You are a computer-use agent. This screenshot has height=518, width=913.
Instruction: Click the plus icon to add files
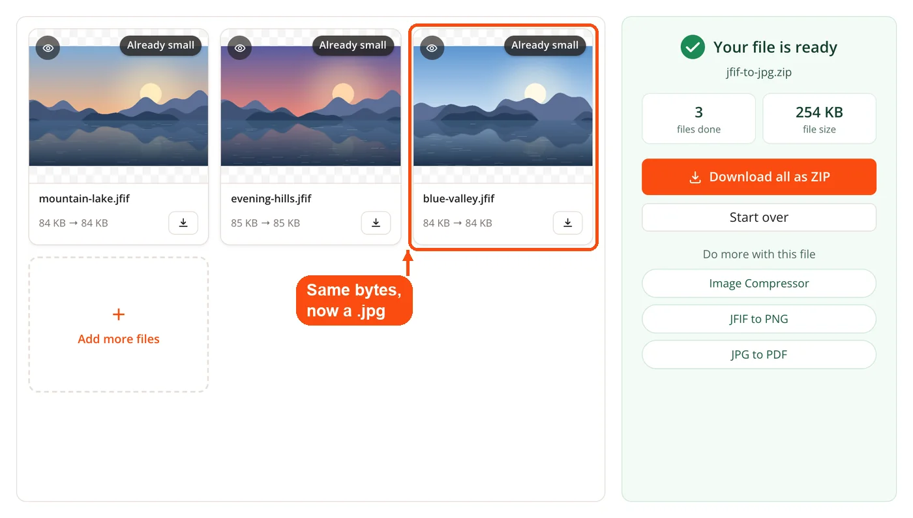[119, 315]
